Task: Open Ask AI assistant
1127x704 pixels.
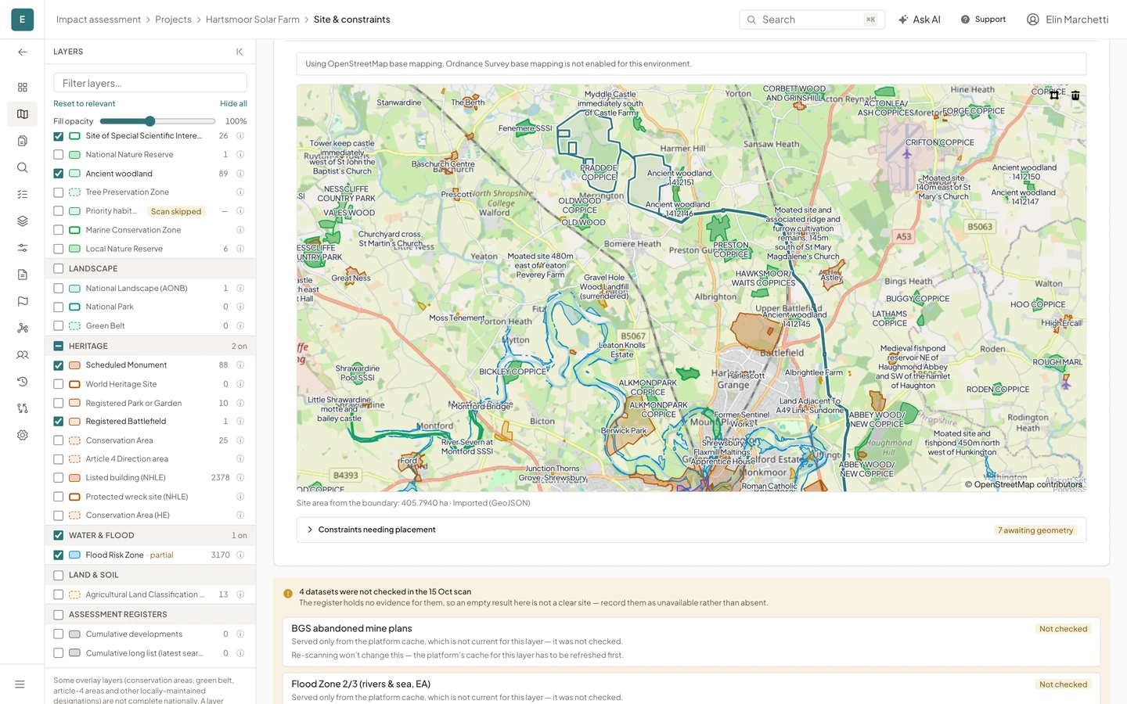Action: tap(920, 20)
